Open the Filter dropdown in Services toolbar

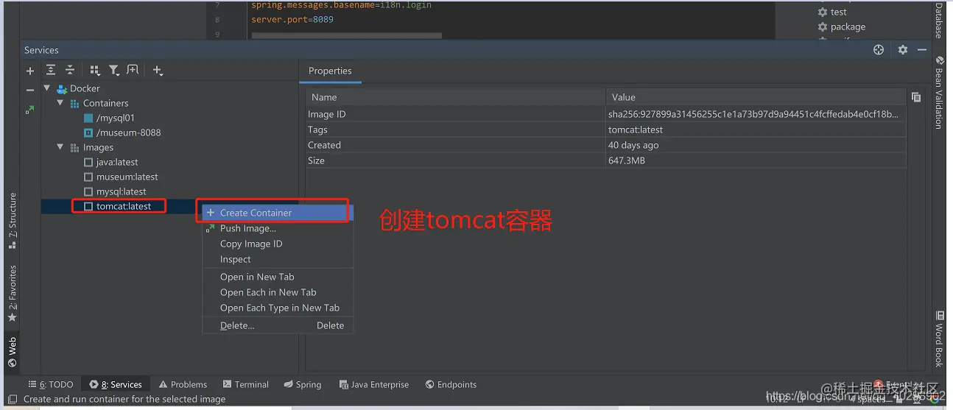click(114, 70)
